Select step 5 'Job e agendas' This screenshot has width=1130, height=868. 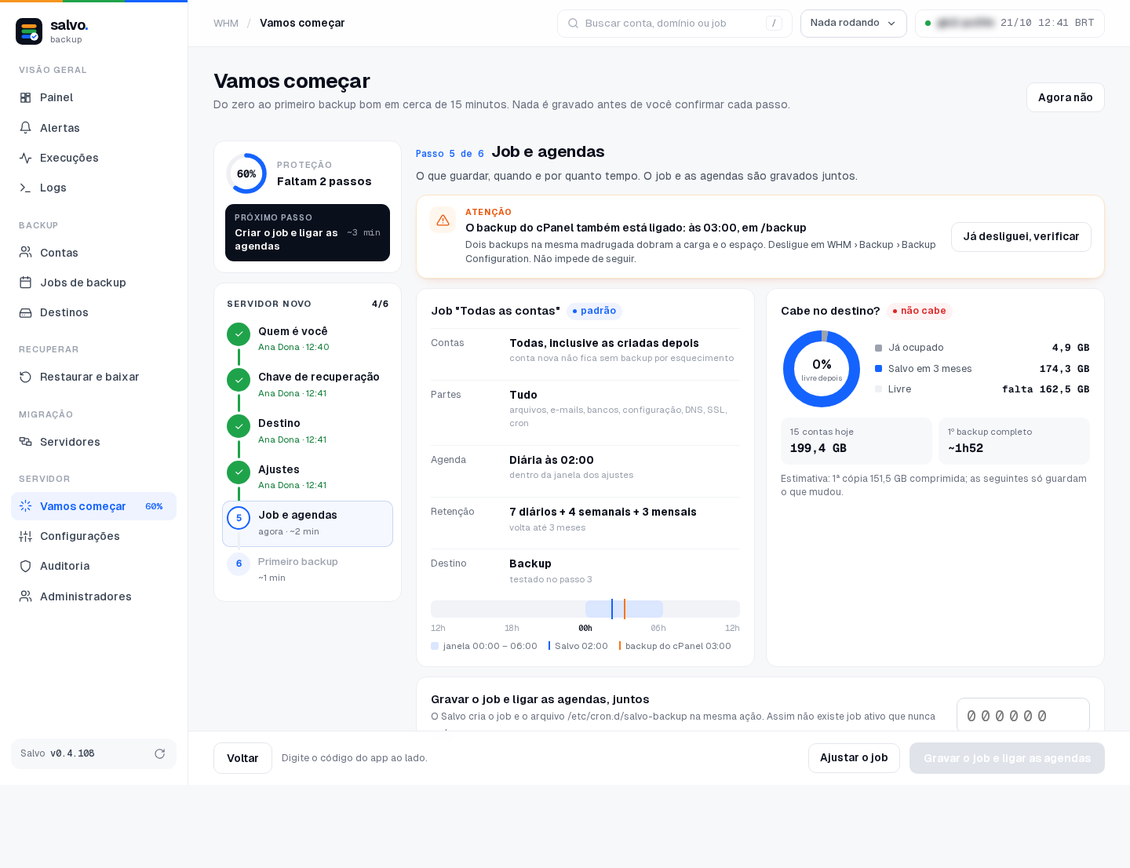[308, 523]
